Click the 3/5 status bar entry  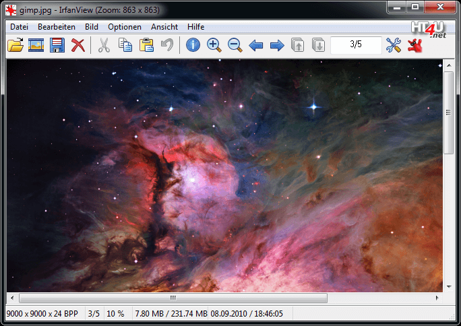click(94, 314)
